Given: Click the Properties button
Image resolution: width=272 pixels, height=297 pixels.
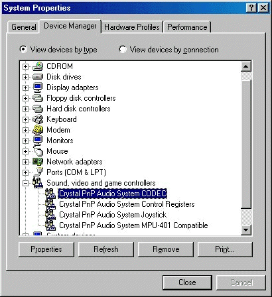Looking at the screenshot, I should pos(46,249).
